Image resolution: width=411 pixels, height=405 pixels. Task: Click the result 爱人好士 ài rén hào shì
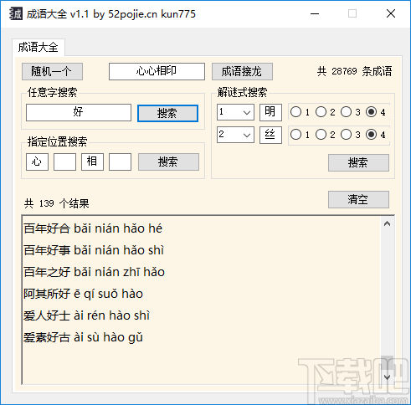click(x=87, y=315)
